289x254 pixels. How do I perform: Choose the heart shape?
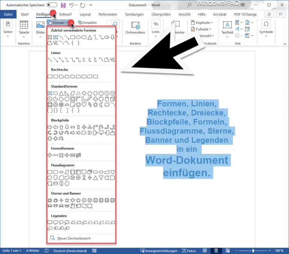coord(84,104)
